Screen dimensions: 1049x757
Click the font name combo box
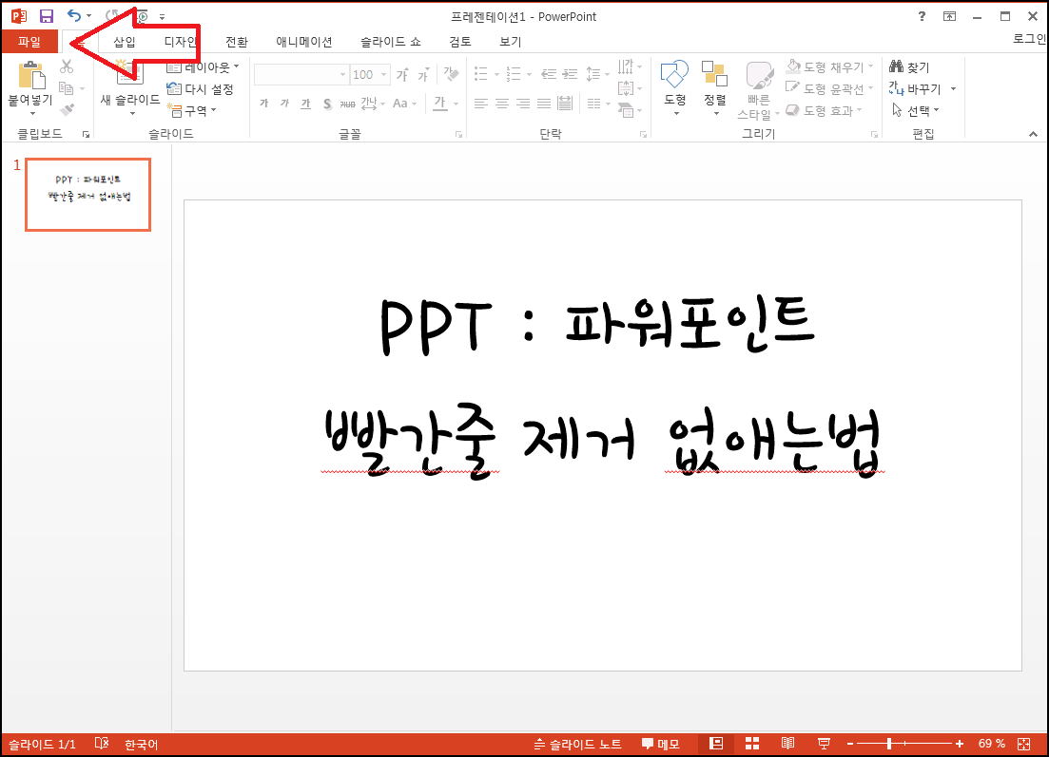pyautogui.click(x=301, y=74)
